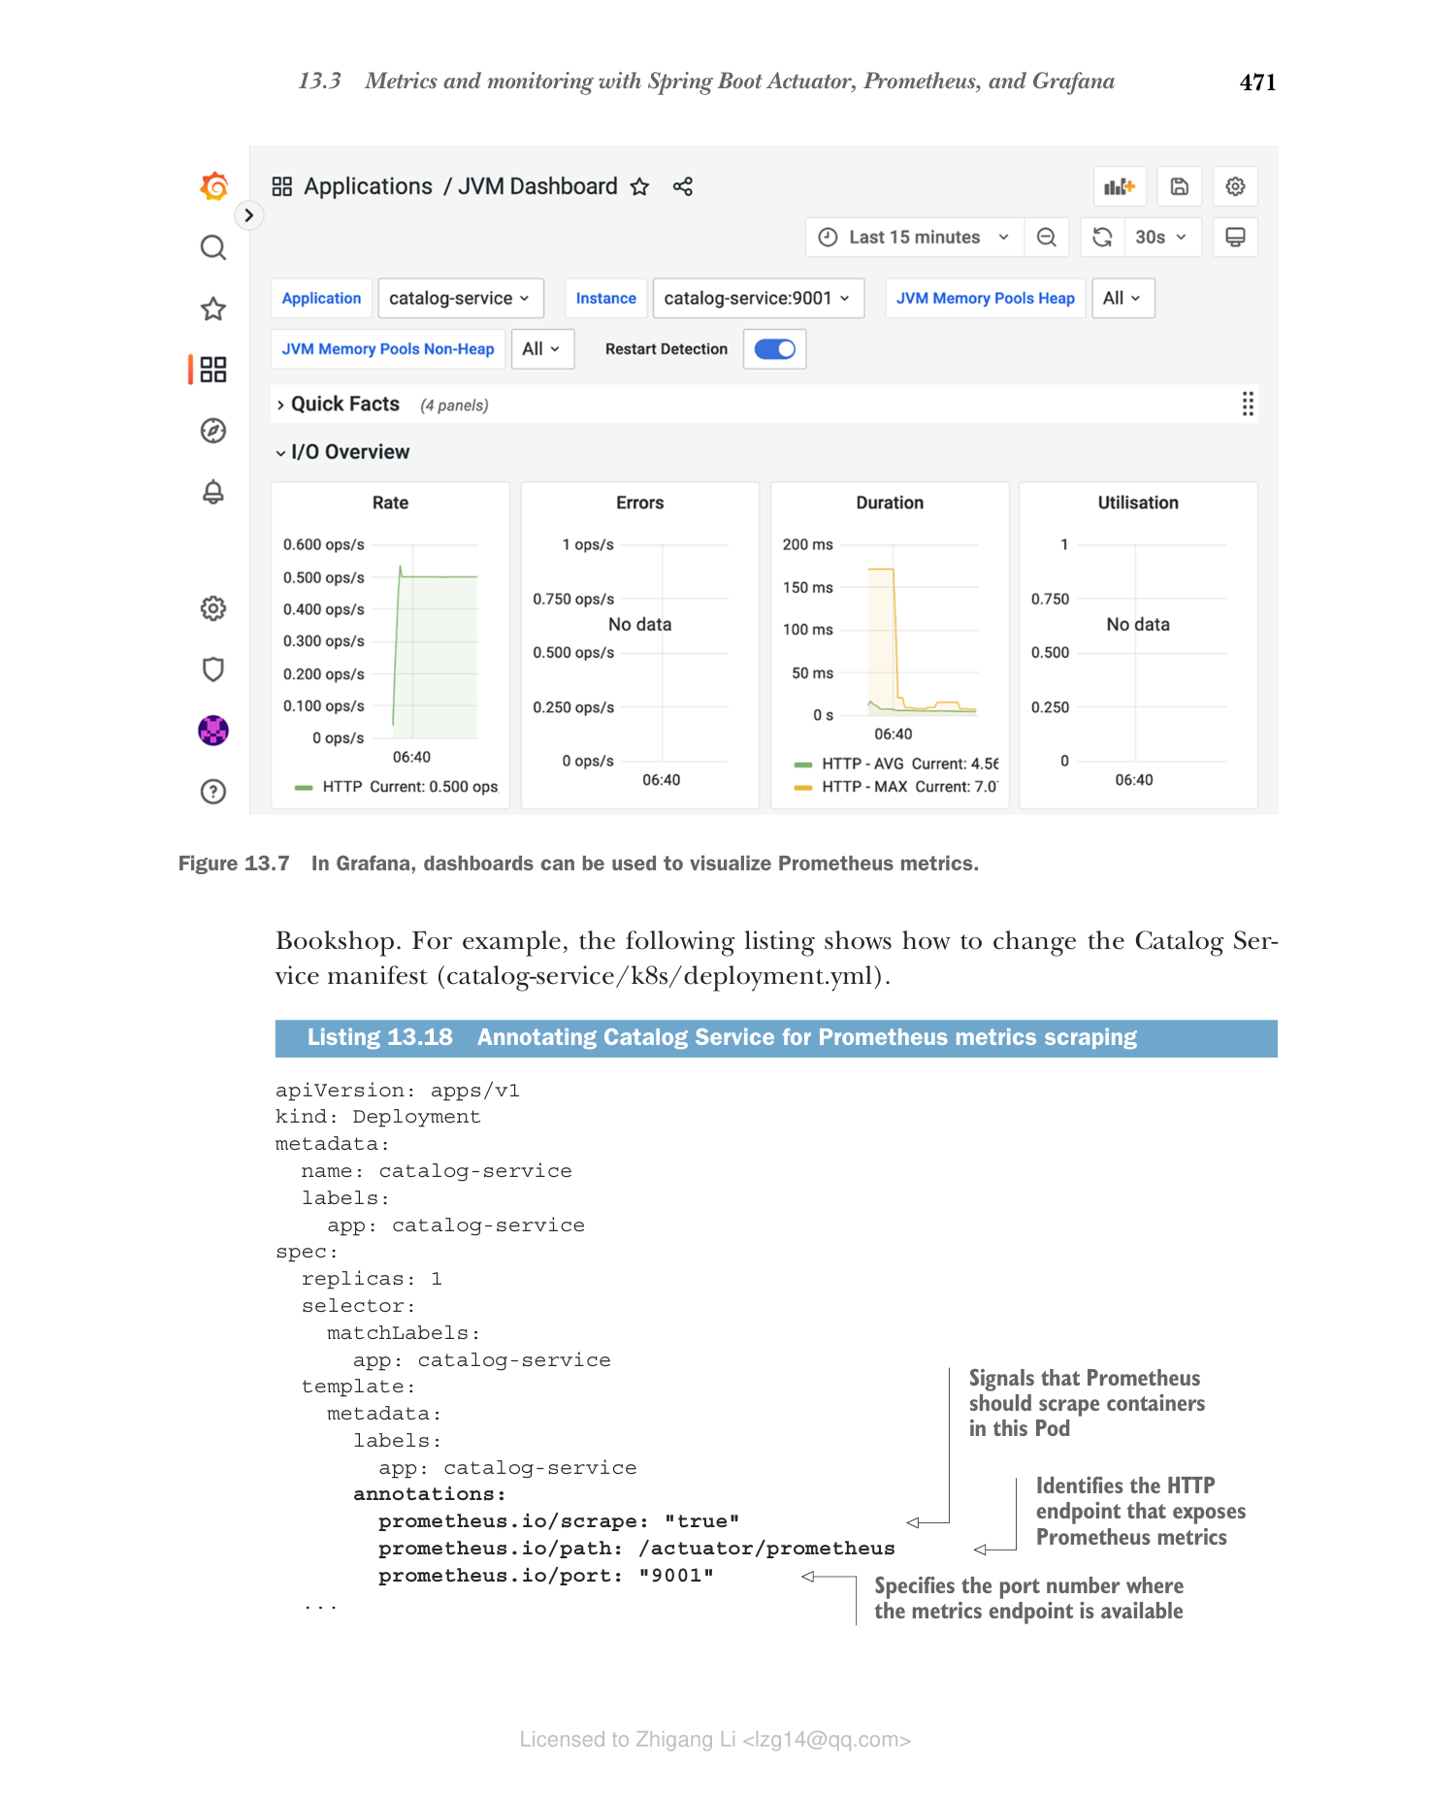Click the Application variable label
Screen dimensions: 1431x1795
pos(321,299)
